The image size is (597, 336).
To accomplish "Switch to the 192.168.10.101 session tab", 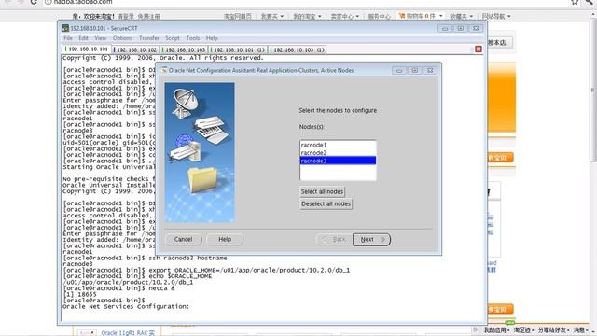I will (87, 49).
